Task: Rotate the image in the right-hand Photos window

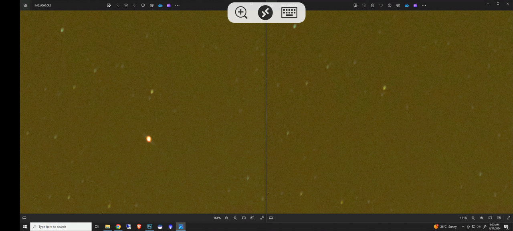Action: pos(364,6)
